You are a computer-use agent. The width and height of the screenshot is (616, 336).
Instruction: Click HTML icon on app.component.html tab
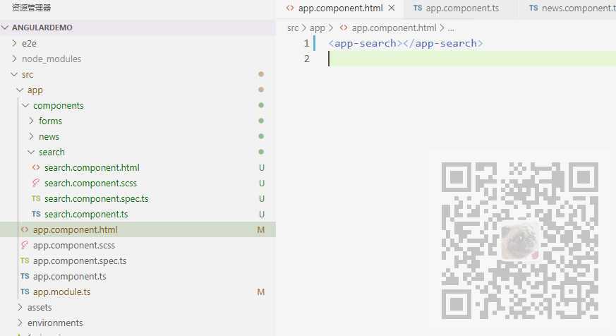pos(290,8)
